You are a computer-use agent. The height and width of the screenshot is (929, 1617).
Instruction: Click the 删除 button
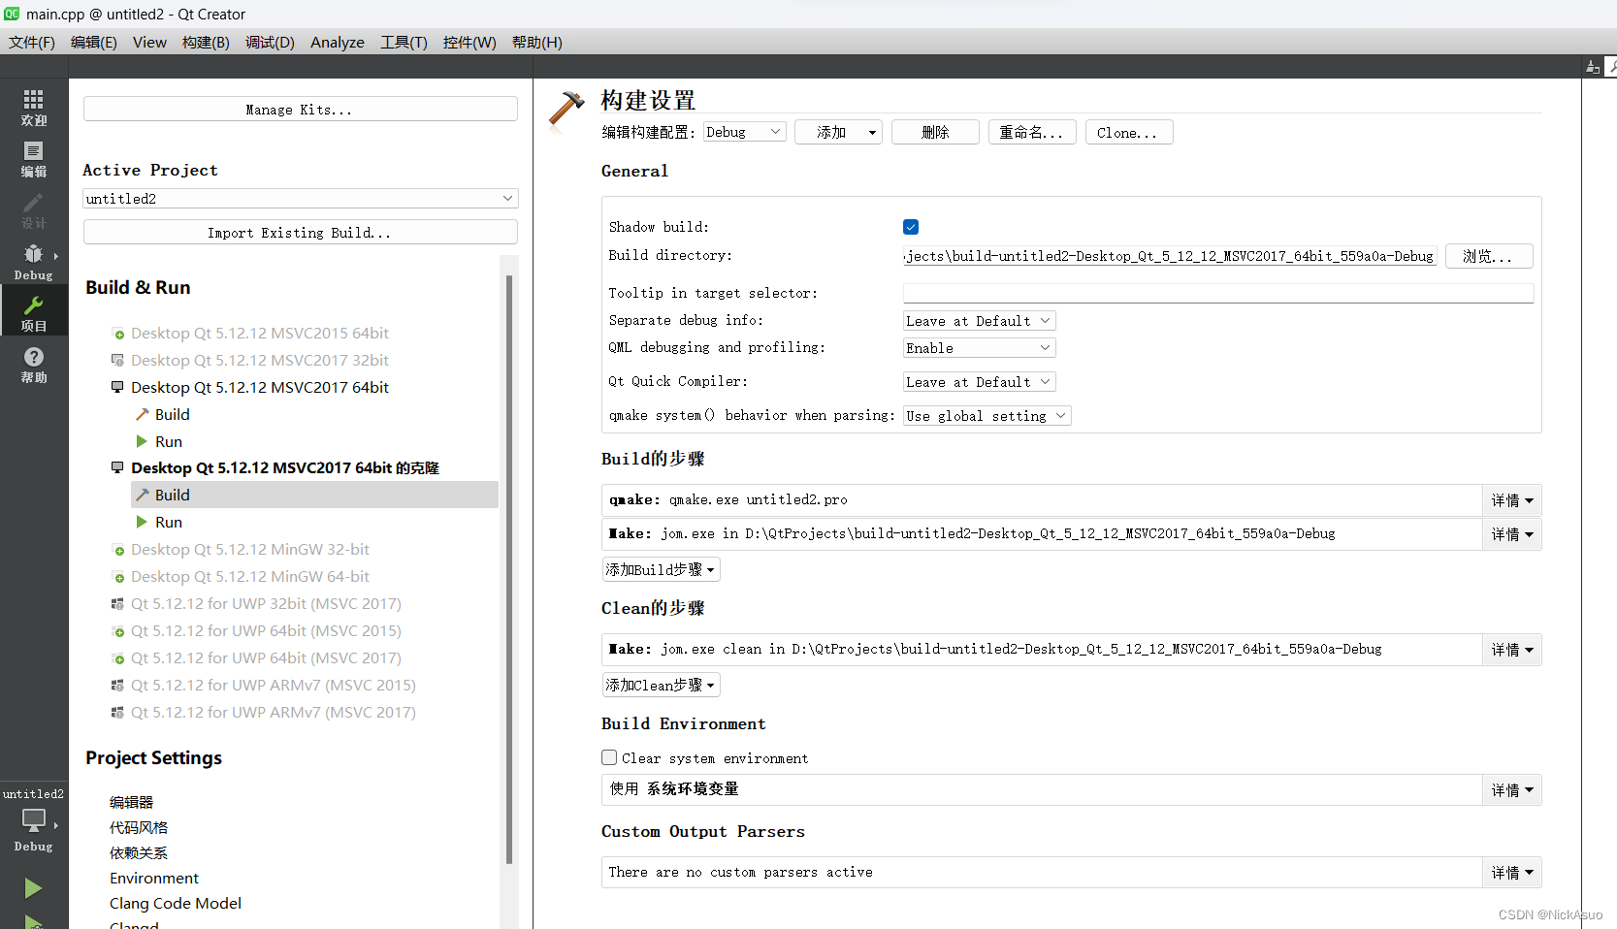pos(935,132)
